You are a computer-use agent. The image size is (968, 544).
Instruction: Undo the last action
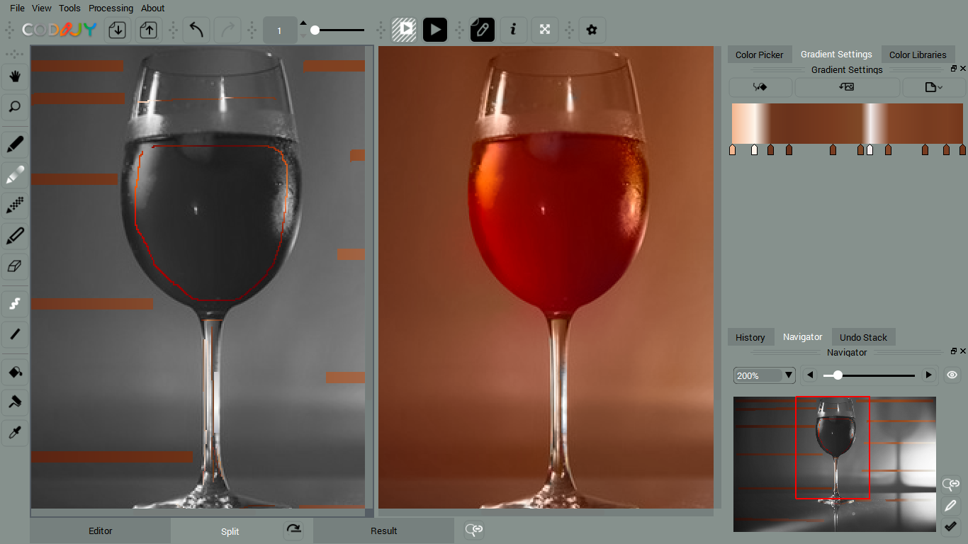(196, 30)
